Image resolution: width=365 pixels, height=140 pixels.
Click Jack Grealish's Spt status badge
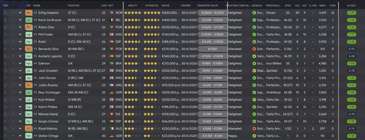(29, 71)
